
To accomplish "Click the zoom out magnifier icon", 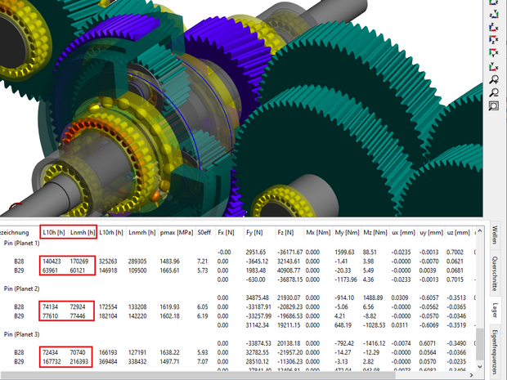I will click(494, 92).
